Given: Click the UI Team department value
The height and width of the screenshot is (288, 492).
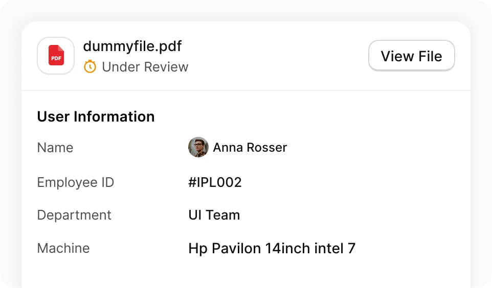Looking at the screenshot, I should pyautogui.click(x=214, y=215).
